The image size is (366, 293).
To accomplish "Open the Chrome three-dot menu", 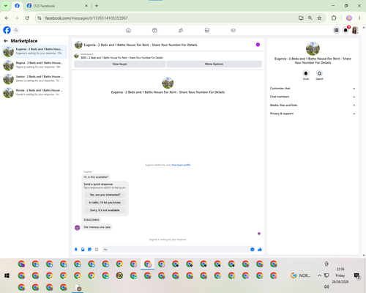I will click(359, 18).
